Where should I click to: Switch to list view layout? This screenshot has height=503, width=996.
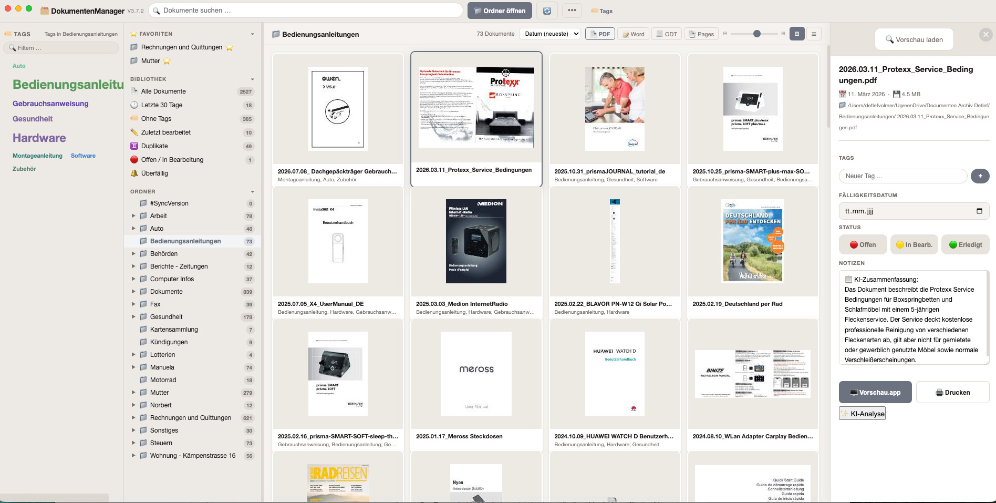point(814,34)
